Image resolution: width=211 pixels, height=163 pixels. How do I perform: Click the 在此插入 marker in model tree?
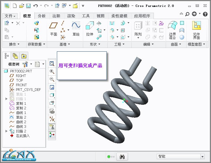pyautogui.click(x=23, y=136)
